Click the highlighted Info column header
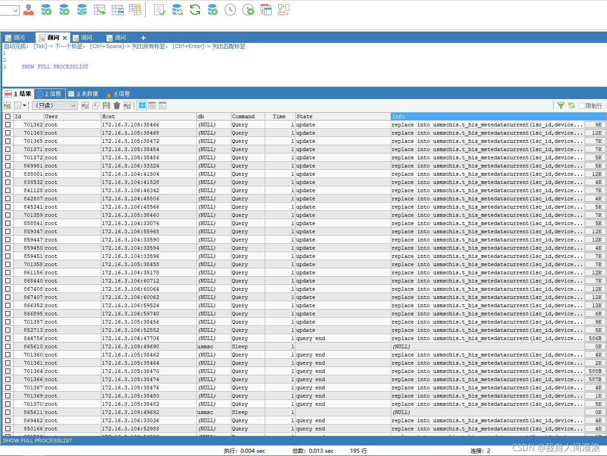This screenshot has width=607, height=456. click(x=499, y=116)
